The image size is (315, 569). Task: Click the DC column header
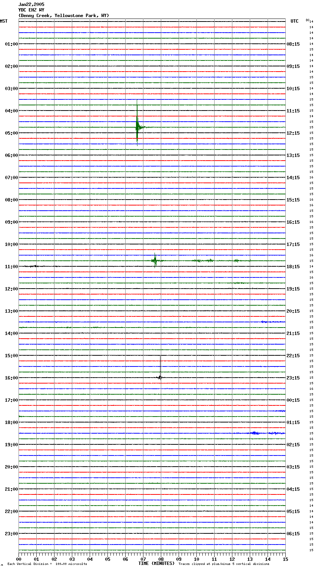tap(308, 20)
